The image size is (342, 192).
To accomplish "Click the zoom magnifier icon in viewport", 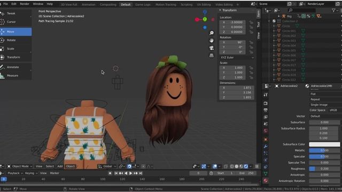I will pyautogui.click(x=212, y=33).
